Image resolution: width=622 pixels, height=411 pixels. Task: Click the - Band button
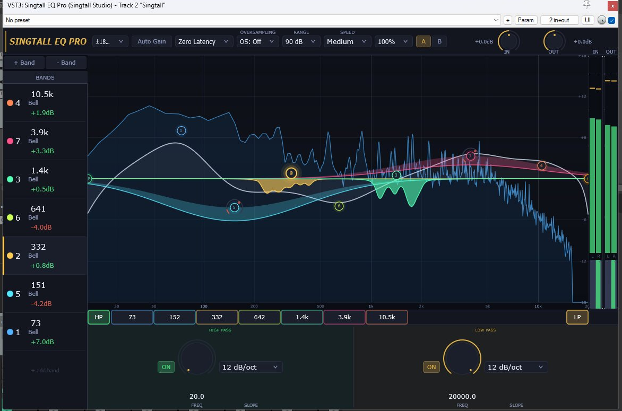click(66, 63)
